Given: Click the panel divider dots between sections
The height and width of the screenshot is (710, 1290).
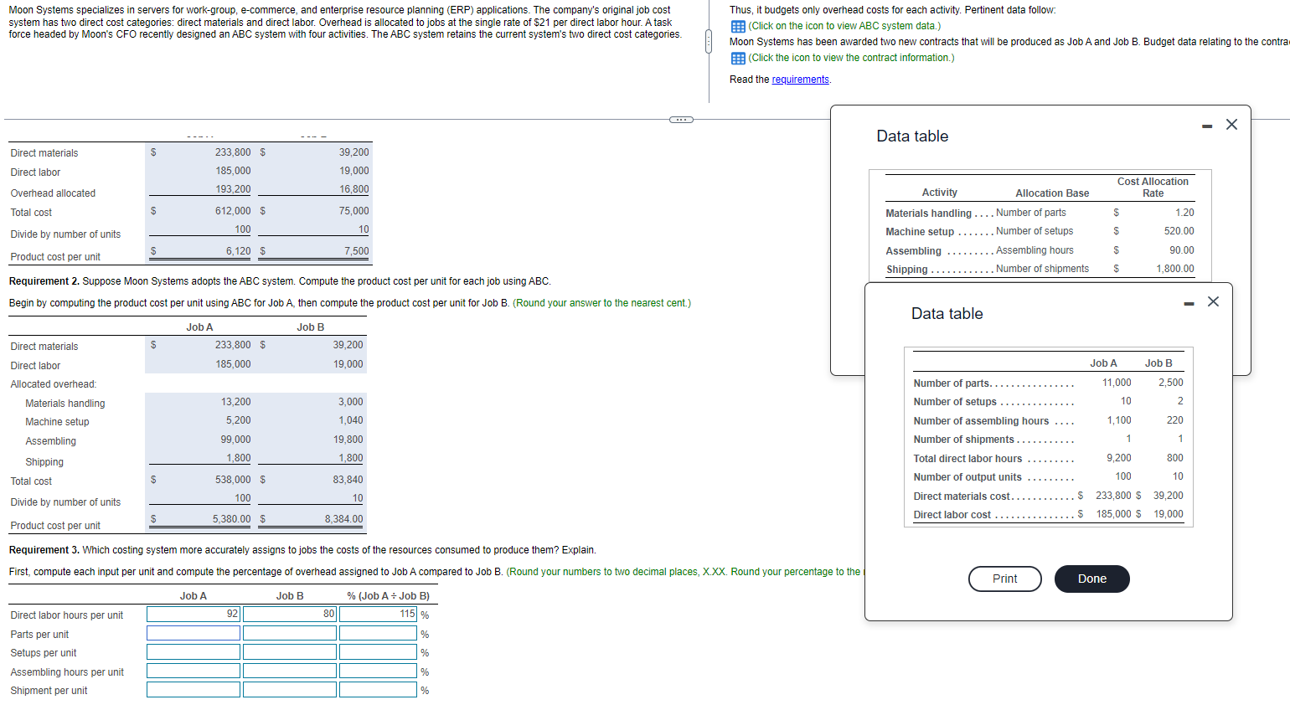Looking at the screenshot, I should pyautogui.click(x=708, y=40).
